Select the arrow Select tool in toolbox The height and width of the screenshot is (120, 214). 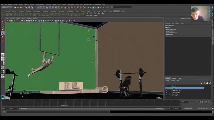click(3, 21)
